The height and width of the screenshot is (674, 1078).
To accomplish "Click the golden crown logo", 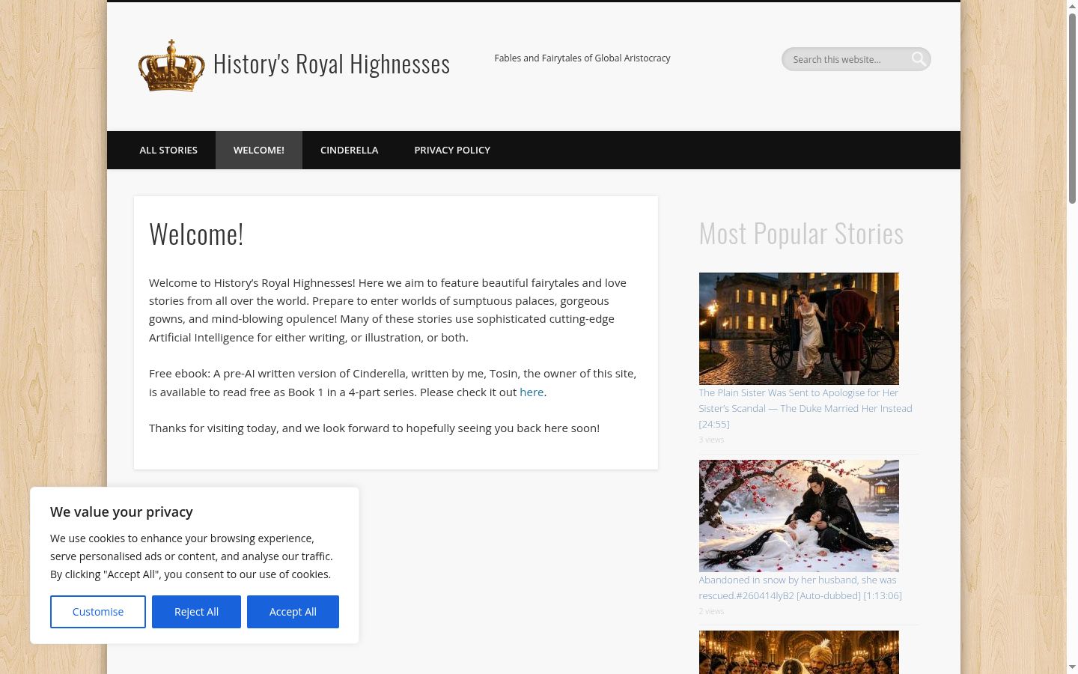I will [x=171, y=65].
